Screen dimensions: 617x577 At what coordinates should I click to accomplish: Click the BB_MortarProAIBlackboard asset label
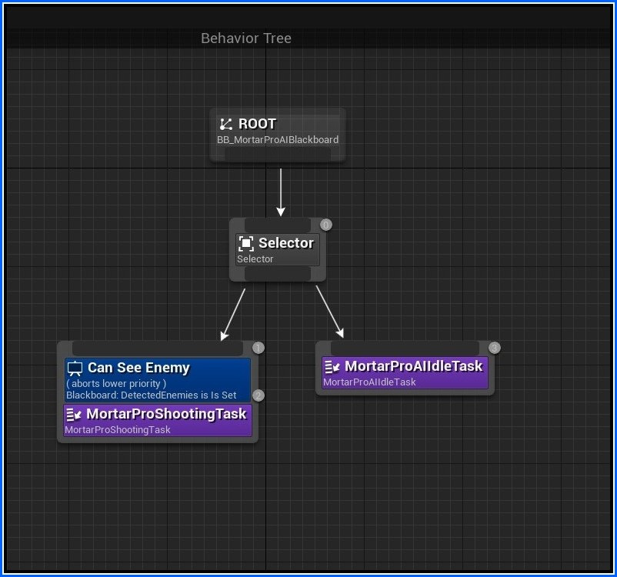pyautogui.click(x=278, y=140)
